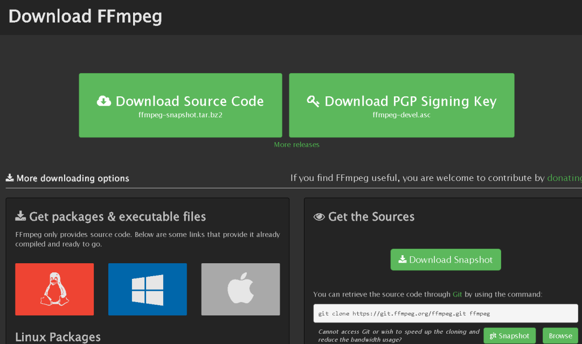The width and height of the screenshot is (582, 344).
Task: Click the Download FFmpeg page heading
Action: [85, 17]
